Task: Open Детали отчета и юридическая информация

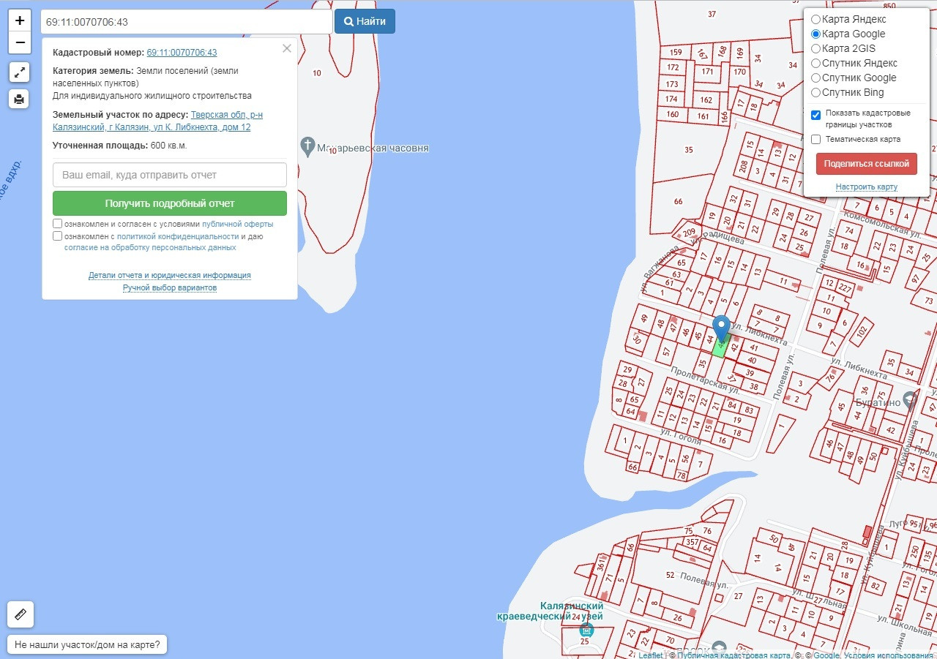Action: (x=170, y=275)
